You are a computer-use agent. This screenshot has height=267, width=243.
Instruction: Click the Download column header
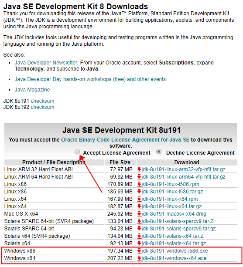(x=187, y=162)
